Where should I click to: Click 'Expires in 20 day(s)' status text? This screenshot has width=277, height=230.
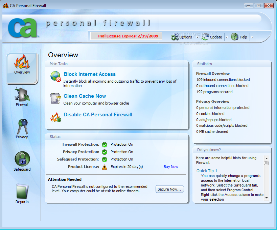[x=127, y=167]
